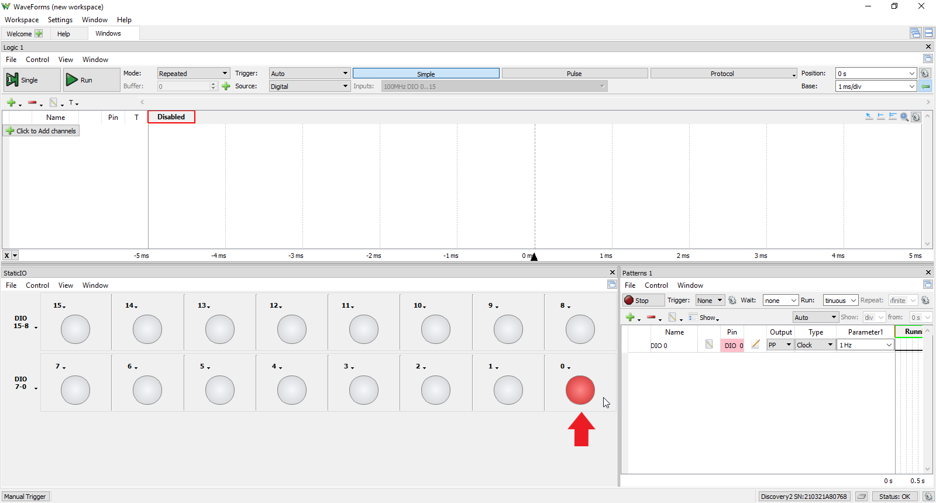Open the Mode dropdown showing Repeated
The height and width of the screenshot is (503, 936).
point(193,74)
